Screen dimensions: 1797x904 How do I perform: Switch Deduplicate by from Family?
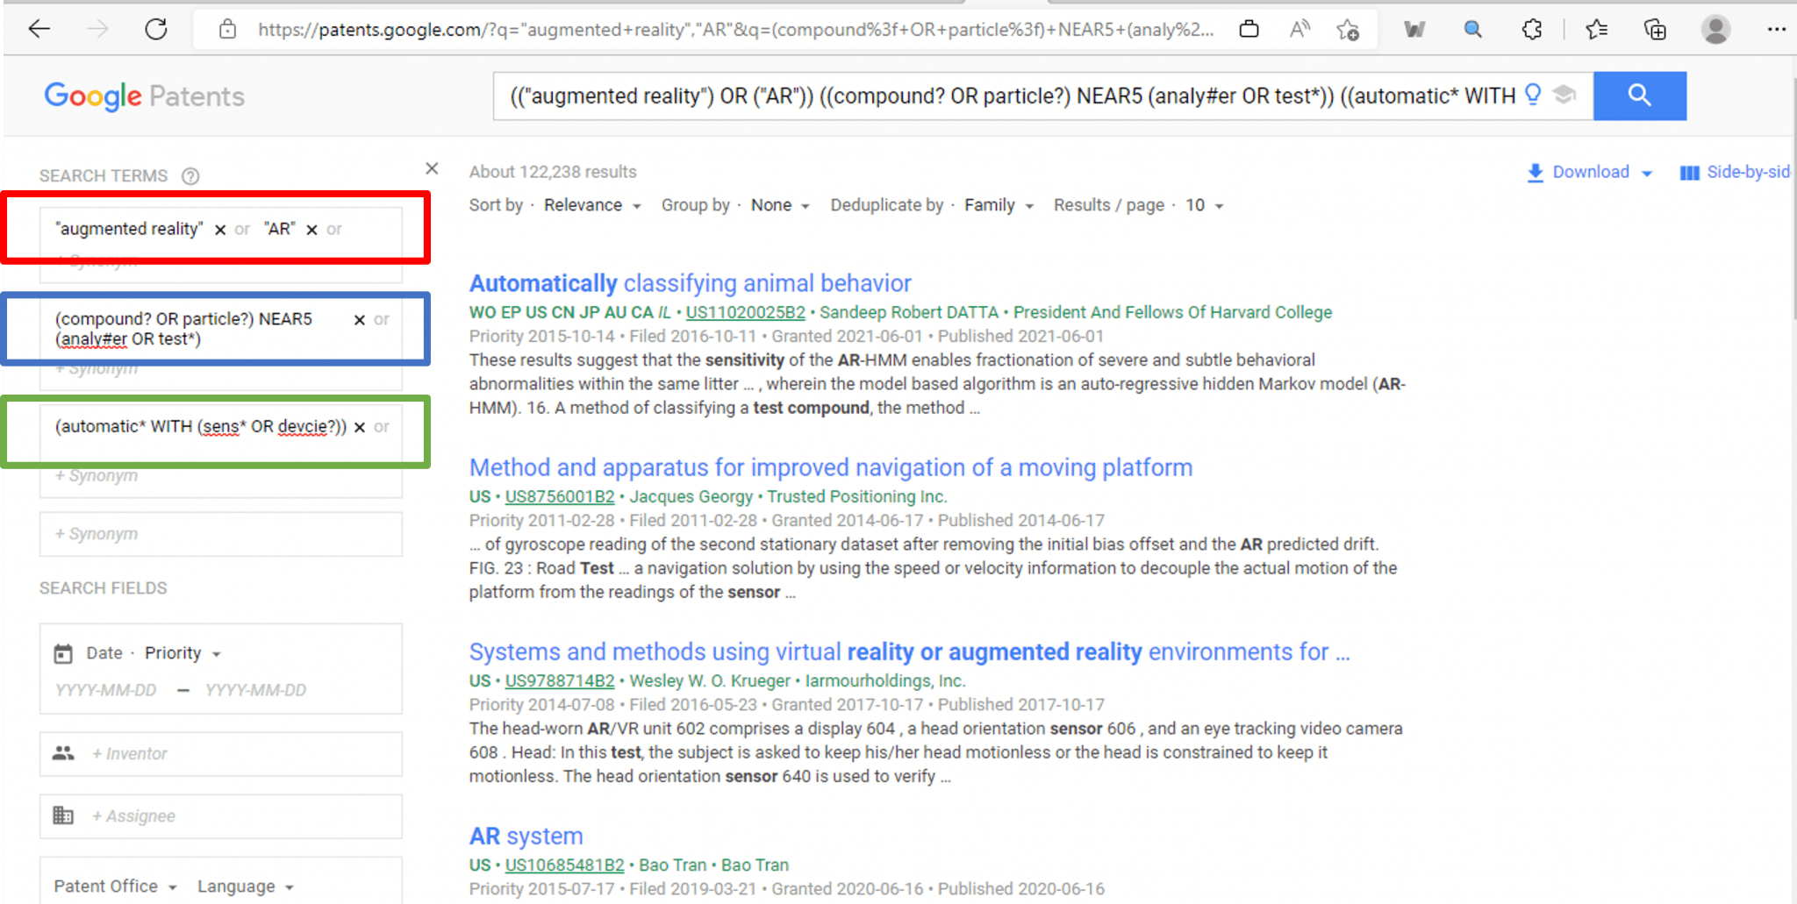pos(998,205)
